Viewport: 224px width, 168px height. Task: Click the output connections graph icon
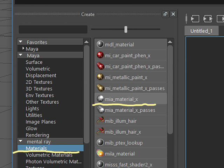tap(220, 19)
